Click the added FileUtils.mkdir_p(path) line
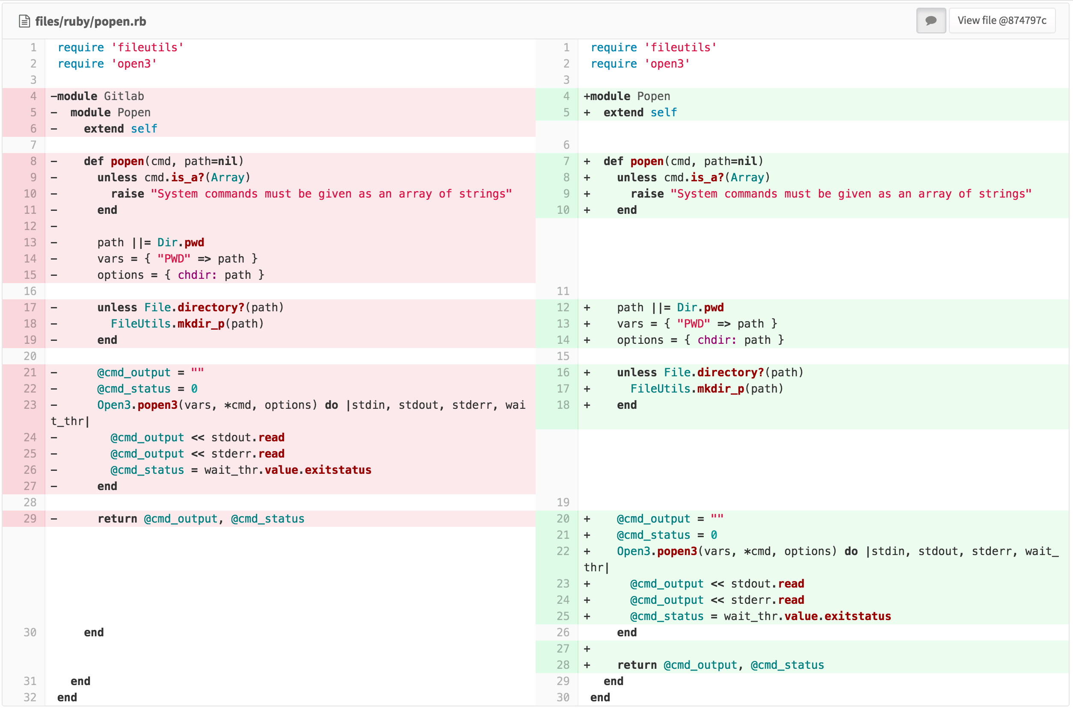Viewport: 1073px width, 709px height. [x=705, y=388]
